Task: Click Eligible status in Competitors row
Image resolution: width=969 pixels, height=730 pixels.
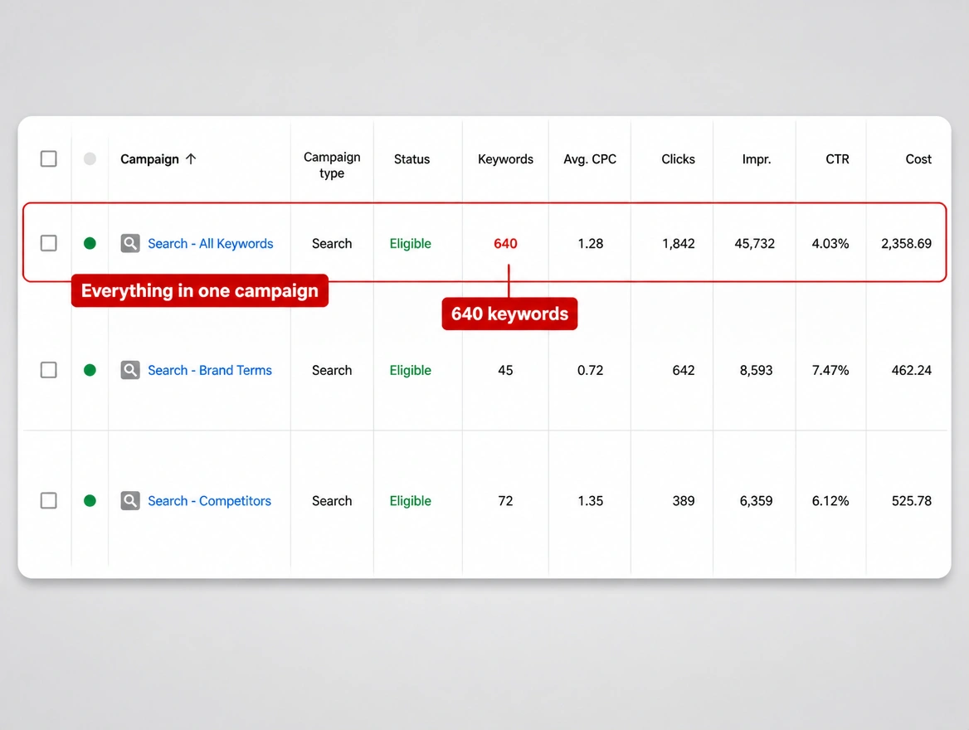Action: [411, 501]
